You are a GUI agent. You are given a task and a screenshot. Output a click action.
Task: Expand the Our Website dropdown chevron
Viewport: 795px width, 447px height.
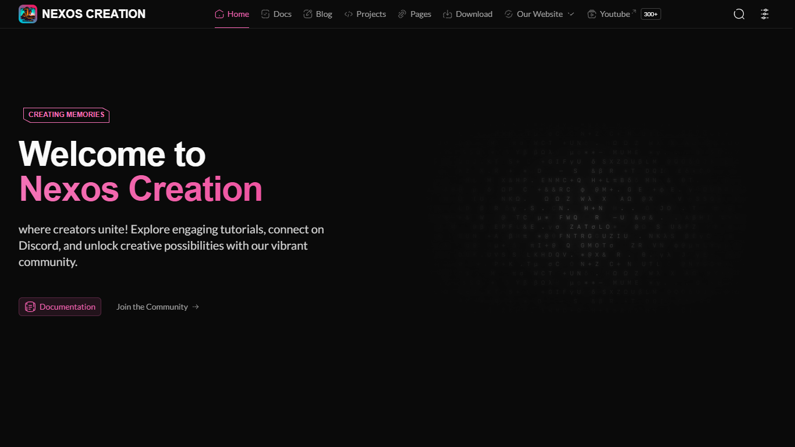point(571,14)
